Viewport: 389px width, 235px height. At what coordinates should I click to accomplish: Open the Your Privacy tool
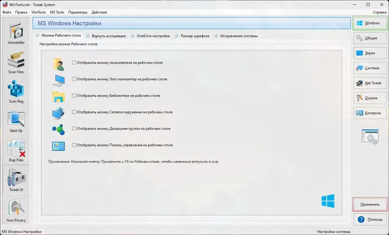coord(16,211)
